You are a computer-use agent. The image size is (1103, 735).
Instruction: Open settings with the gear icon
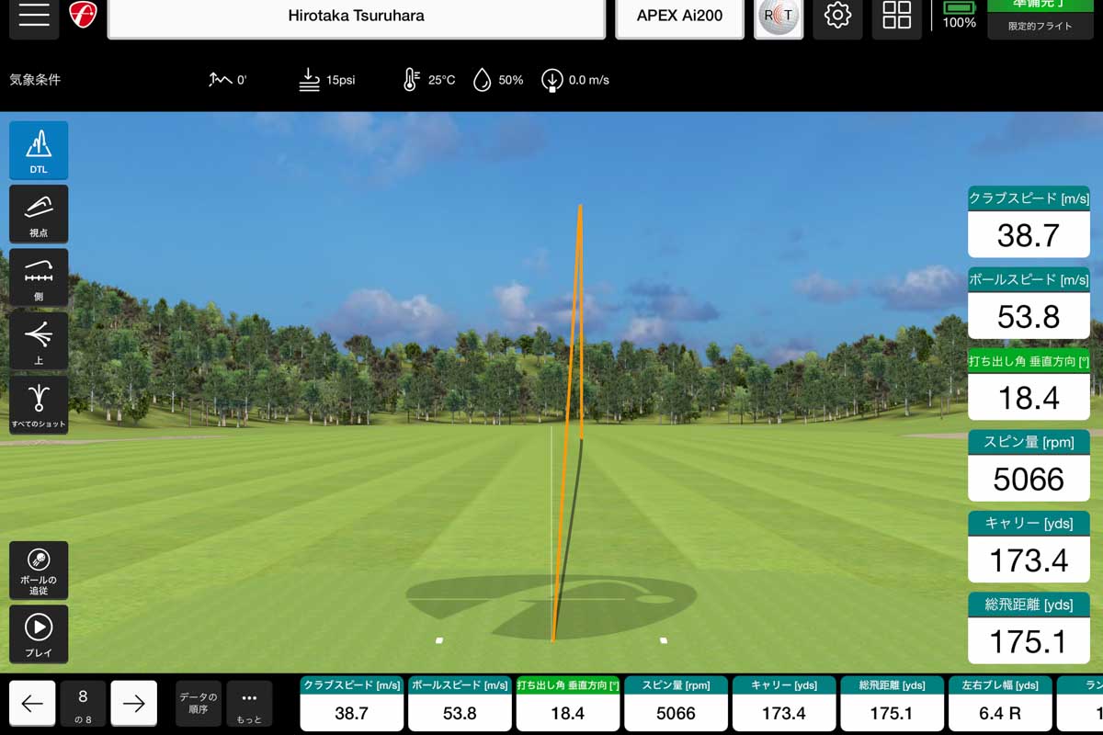pos(837,17)
